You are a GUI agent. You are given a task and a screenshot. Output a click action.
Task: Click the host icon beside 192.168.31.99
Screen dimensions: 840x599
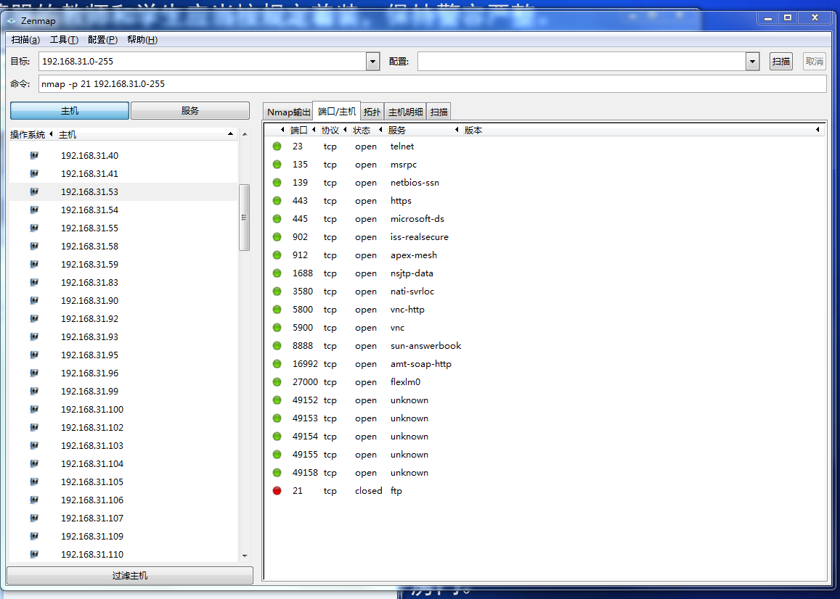tap(34, 391)
